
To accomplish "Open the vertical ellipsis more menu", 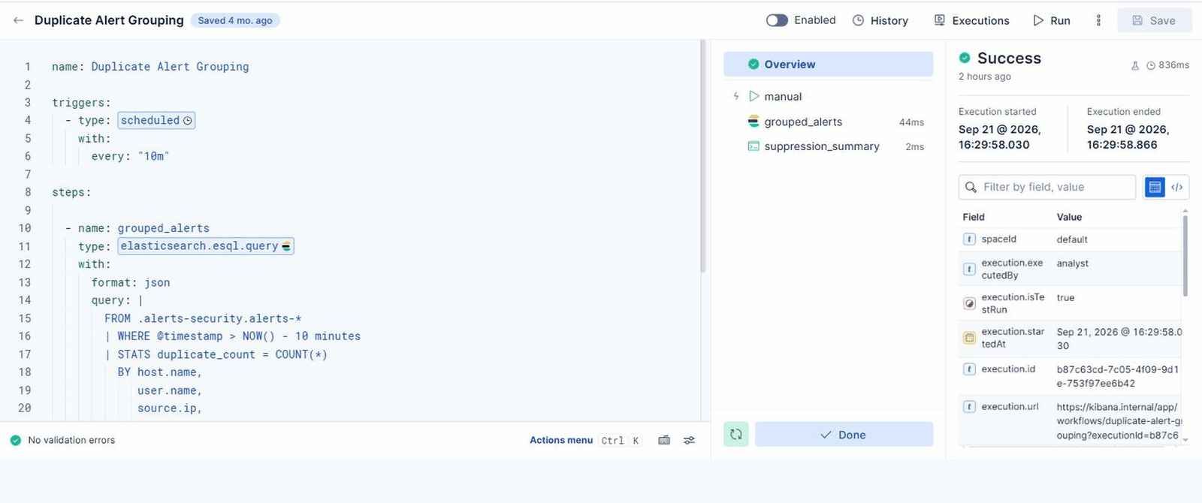I will point(1098,20).
